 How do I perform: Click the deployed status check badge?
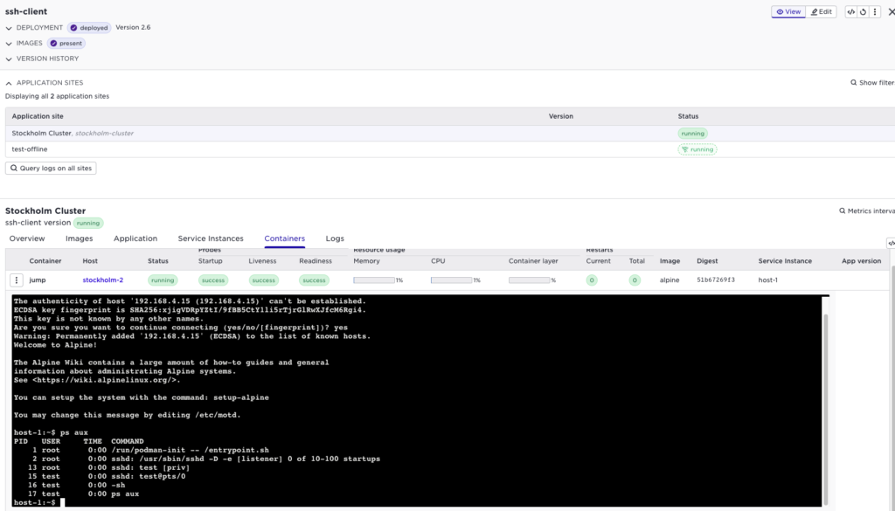89,28
